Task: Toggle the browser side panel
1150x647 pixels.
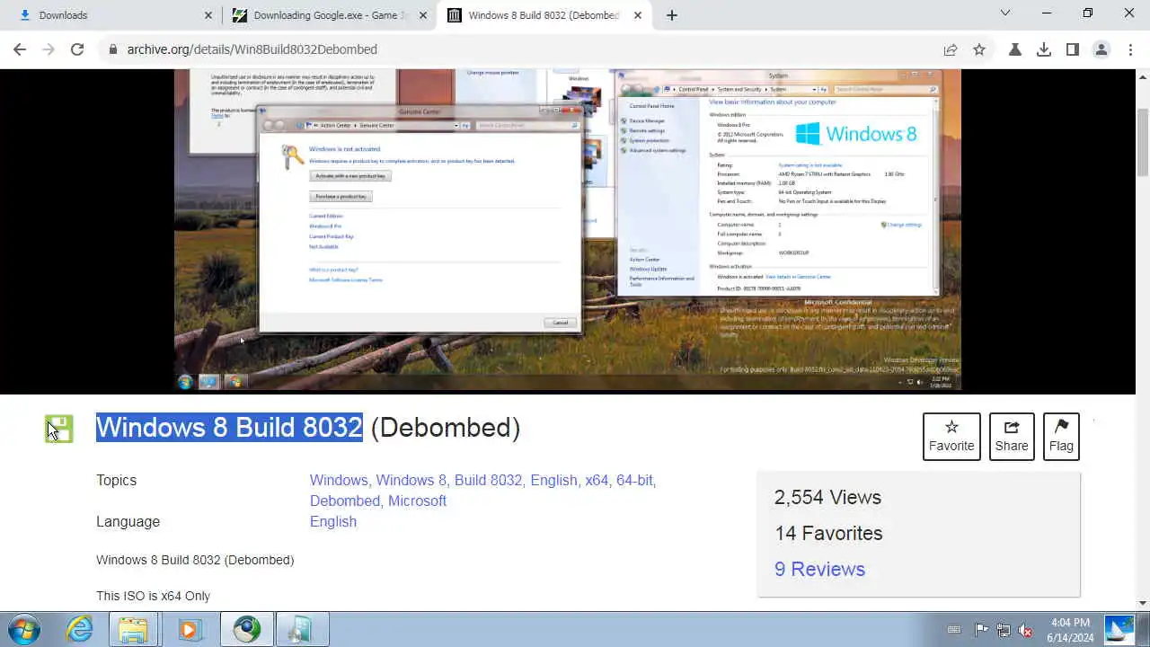Action: click(x=1073, y=49)
